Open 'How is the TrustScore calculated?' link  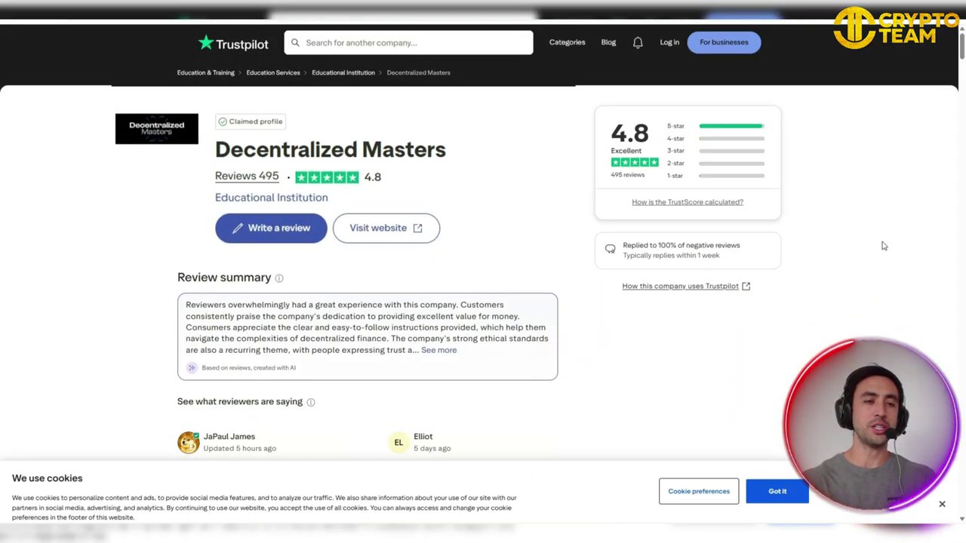pyautogui.click(x=687, y=201)
